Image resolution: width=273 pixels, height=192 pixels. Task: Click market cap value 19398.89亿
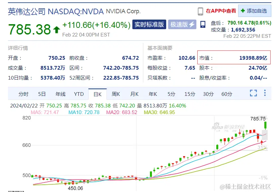[x=253, y=58]
